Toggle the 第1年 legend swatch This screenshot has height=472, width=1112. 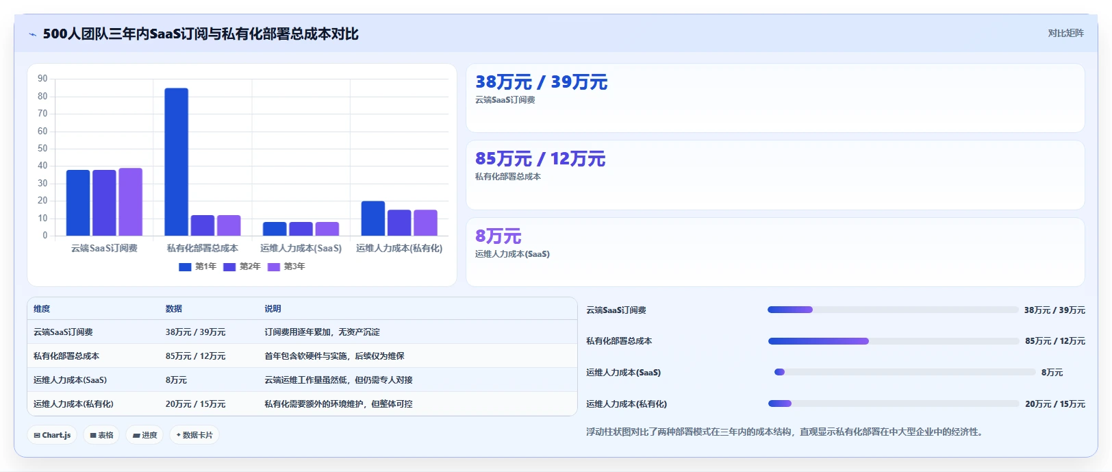coord(185,266)
